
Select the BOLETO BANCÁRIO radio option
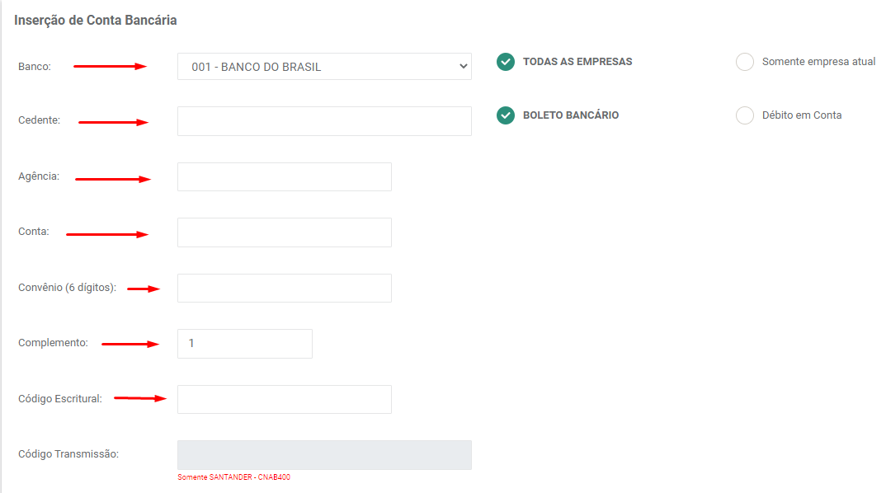click(x=506, y=115)
